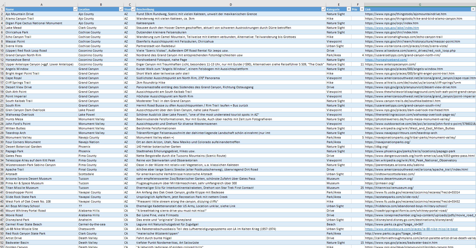
Task: Select column B header
Action: [101, 5]
